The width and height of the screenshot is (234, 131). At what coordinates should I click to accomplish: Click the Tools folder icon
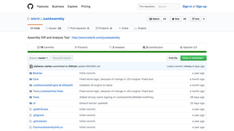[x=31, y=97]
